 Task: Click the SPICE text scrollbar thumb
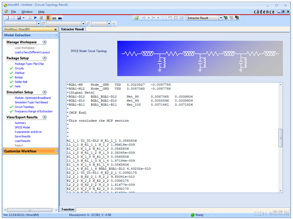click(x=280, y=138)
